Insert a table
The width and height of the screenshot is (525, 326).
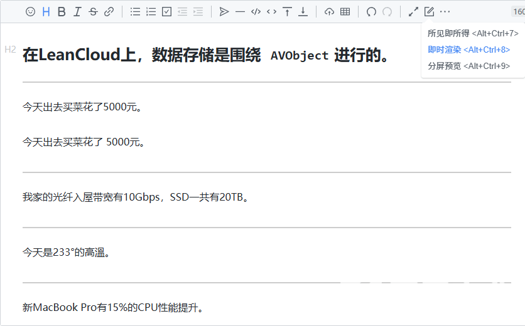345,11
